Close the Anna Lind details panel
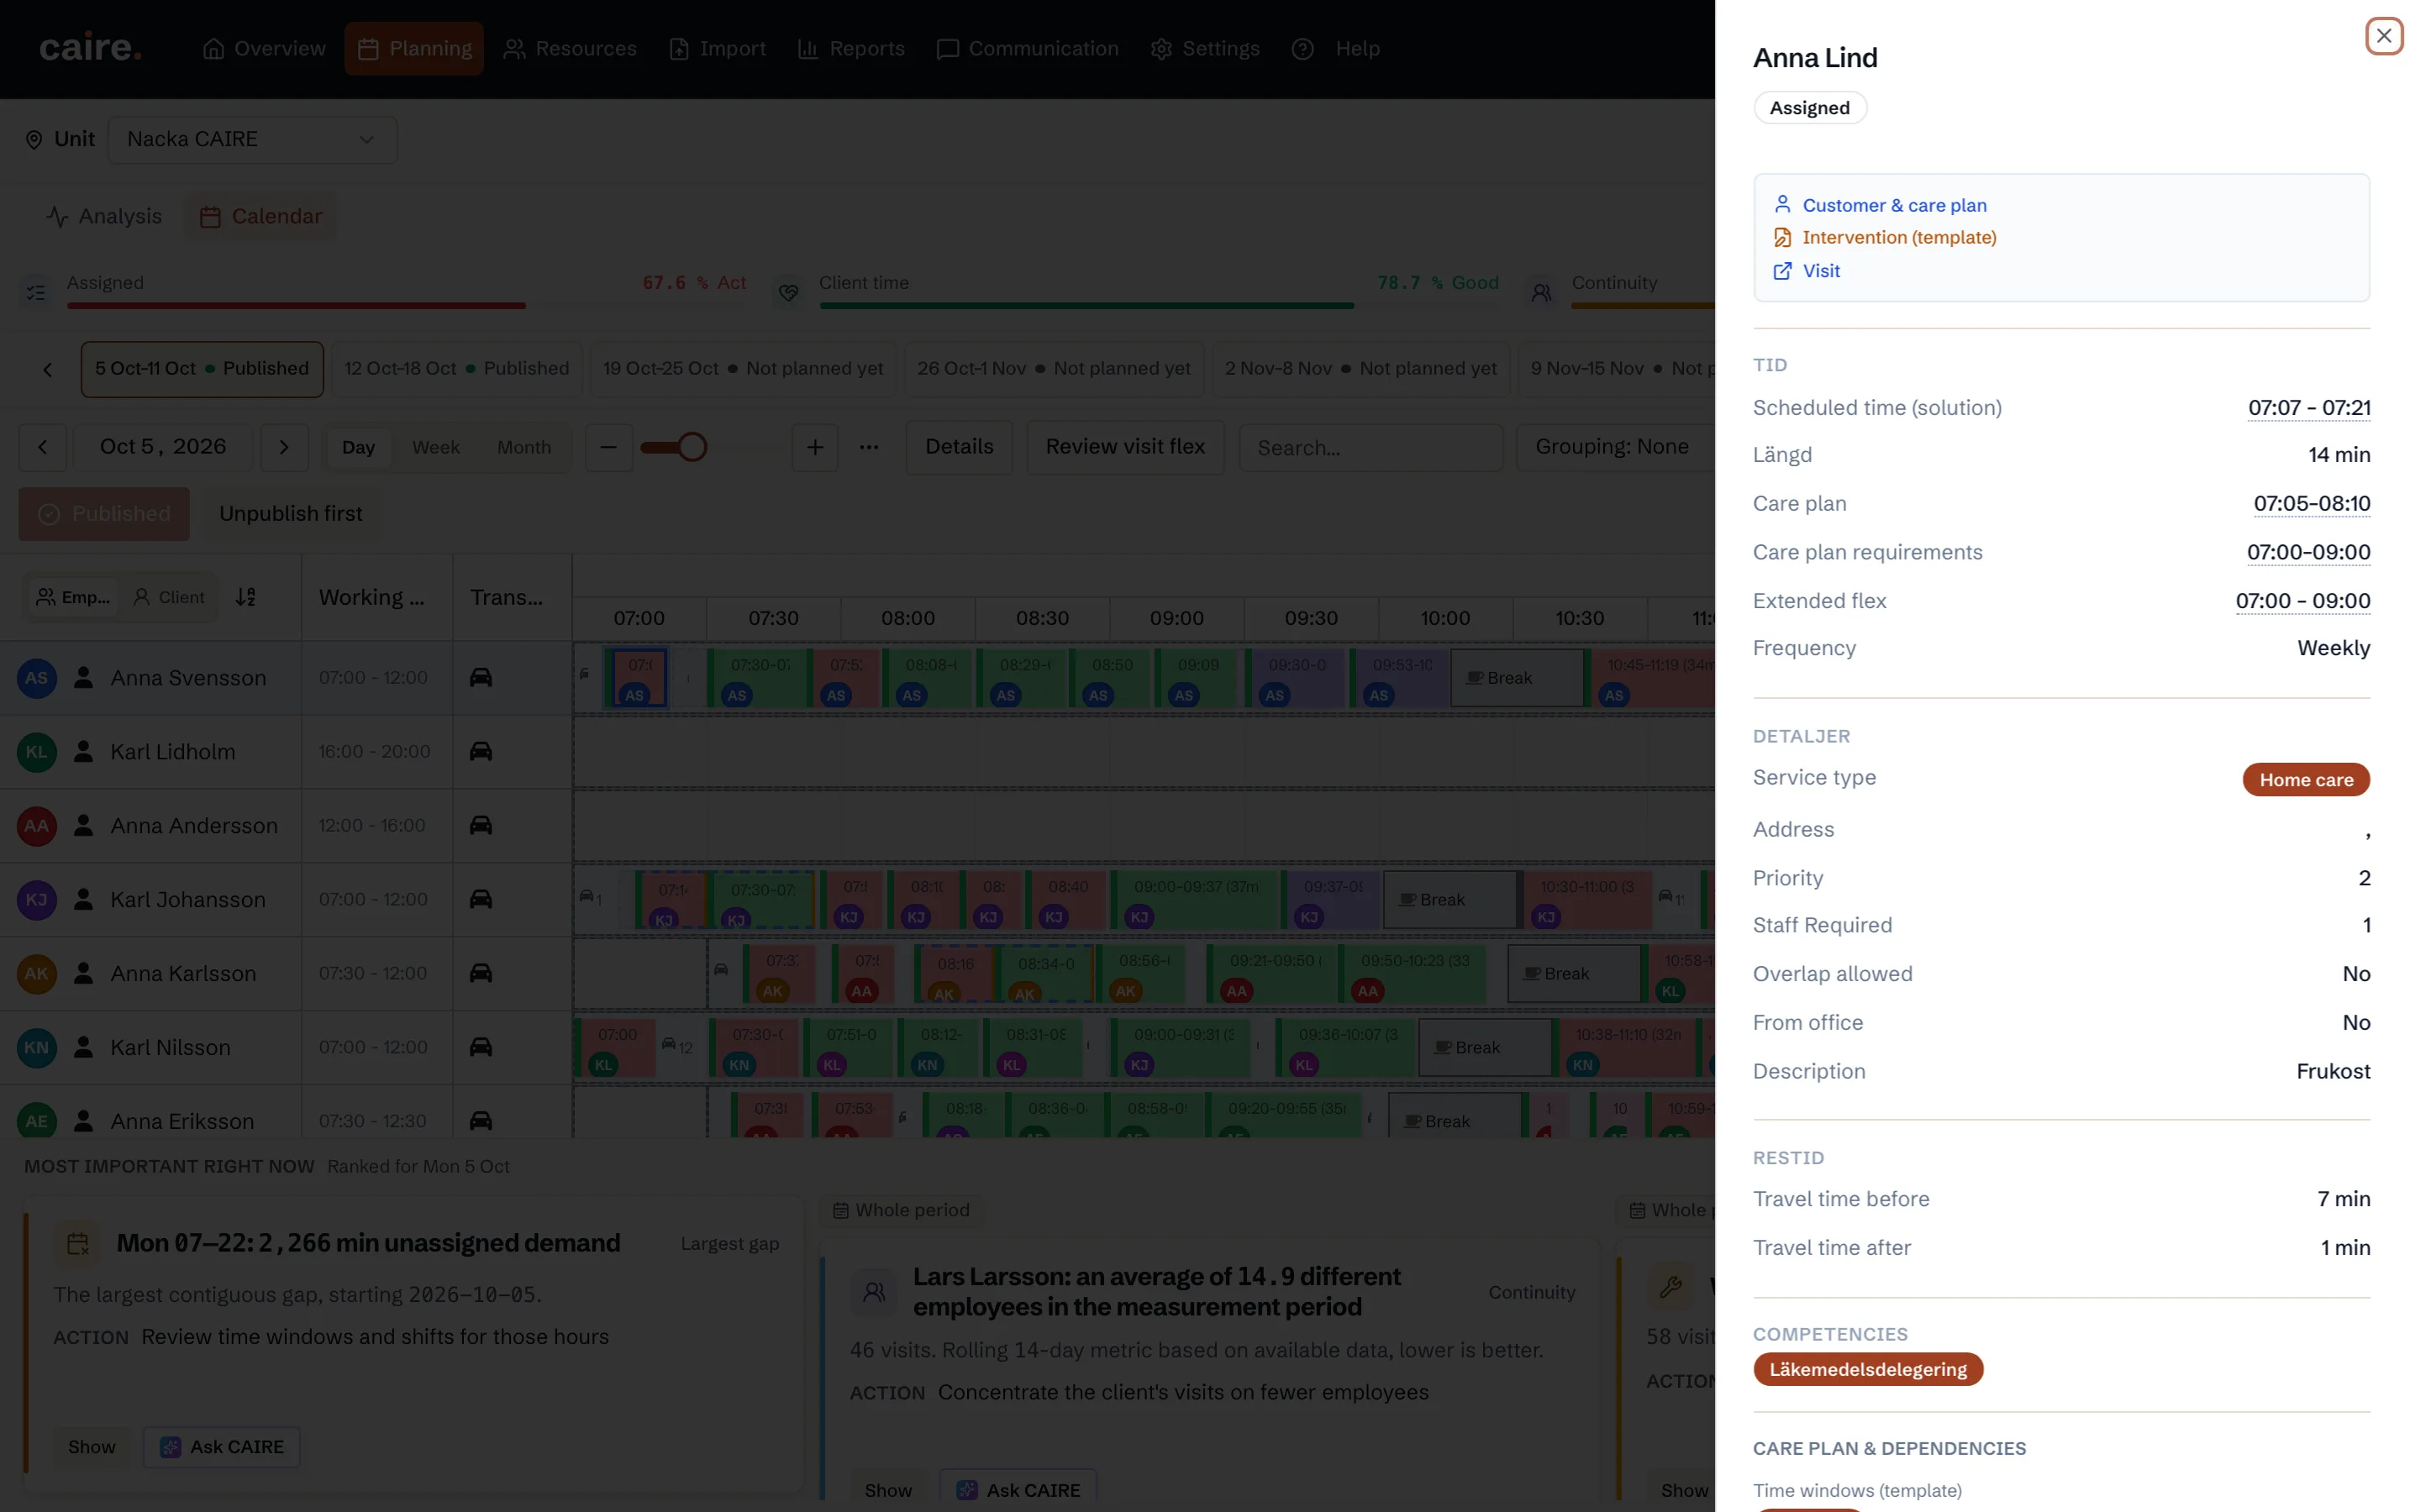 (x=2383, y=36)
